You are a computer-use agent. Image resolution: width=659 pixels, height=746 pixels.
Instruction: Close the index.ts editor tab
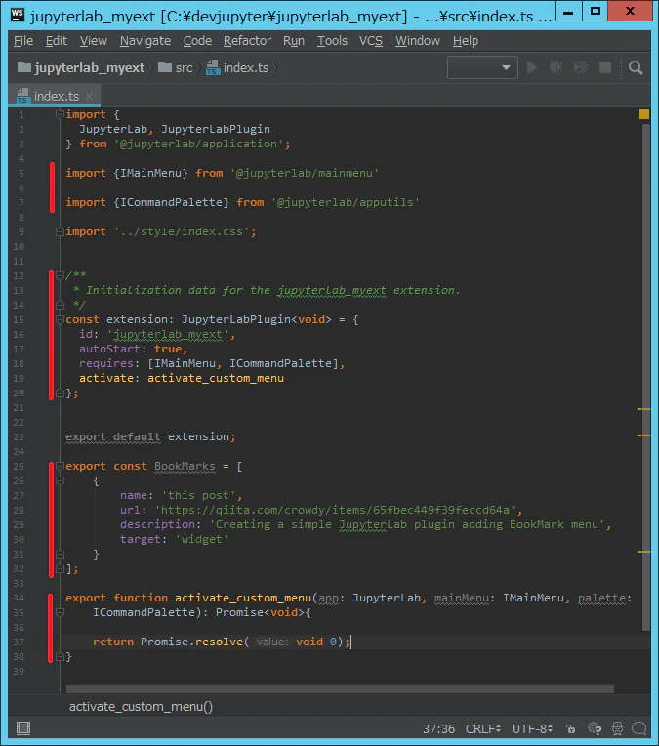click(x=90, y=96)
